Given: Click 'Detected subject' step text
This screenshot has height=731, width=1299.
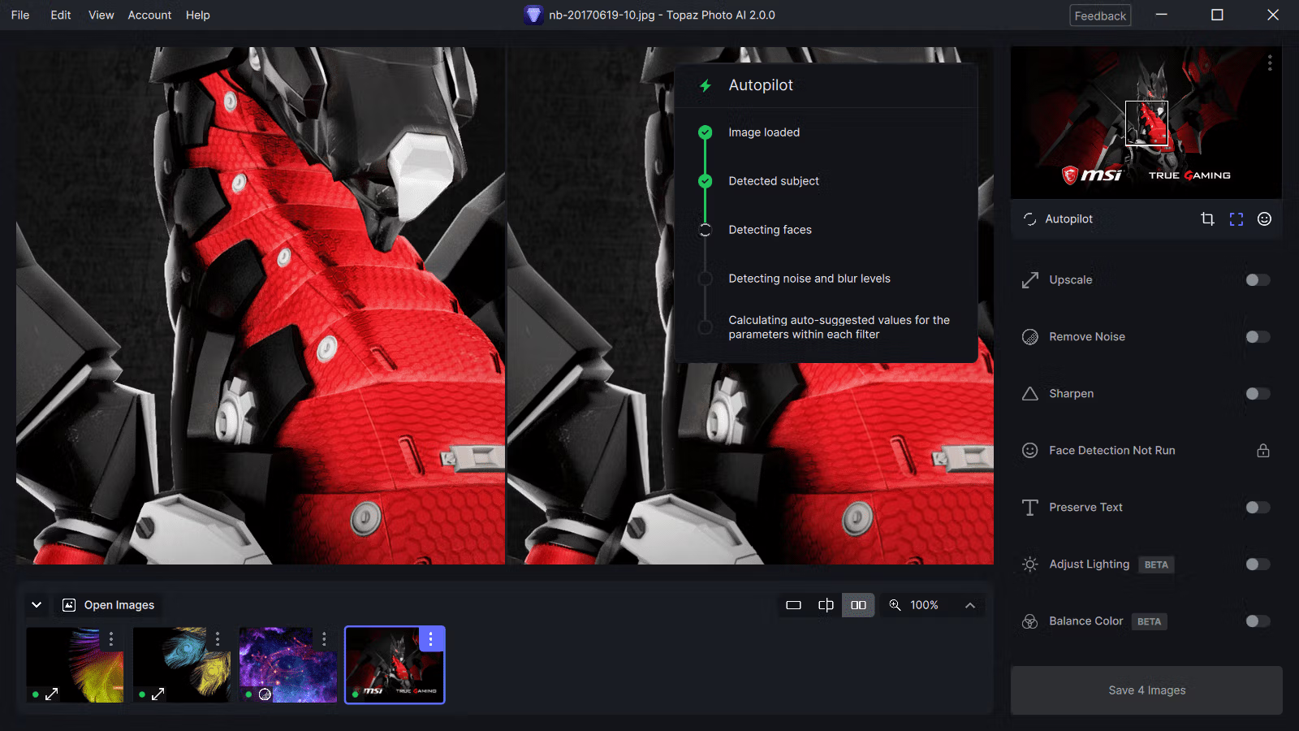Looking at the screenshot, I should coord(774,181).
